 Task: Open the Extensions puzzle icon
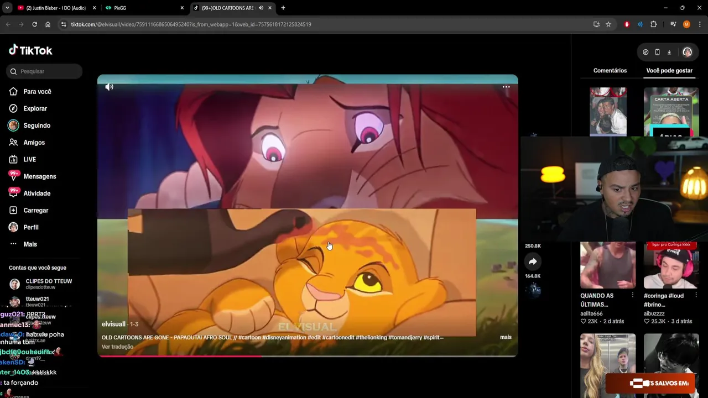(653, 24)
